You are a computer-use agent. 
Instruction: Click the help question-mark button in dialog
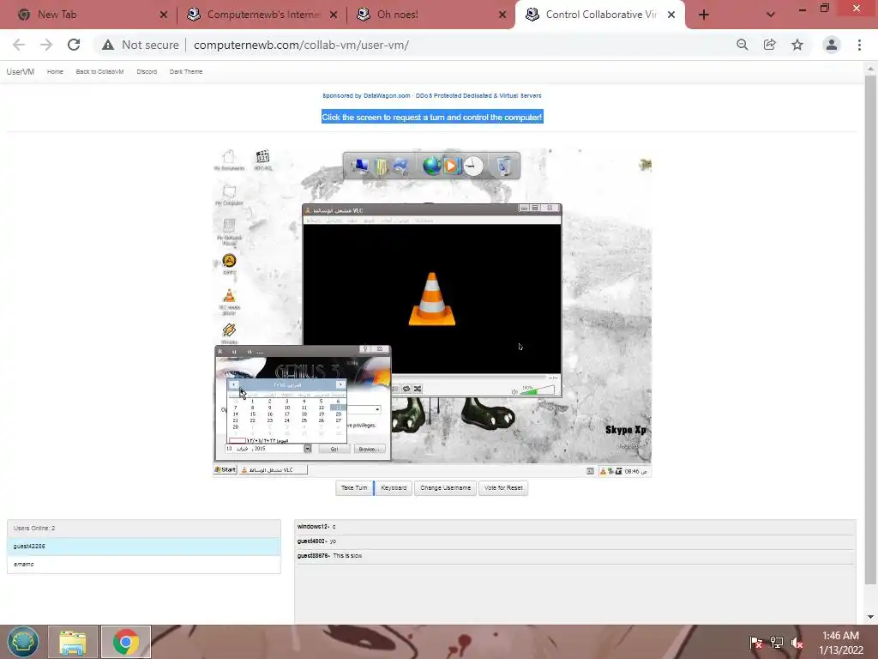(x=365, y=349)
